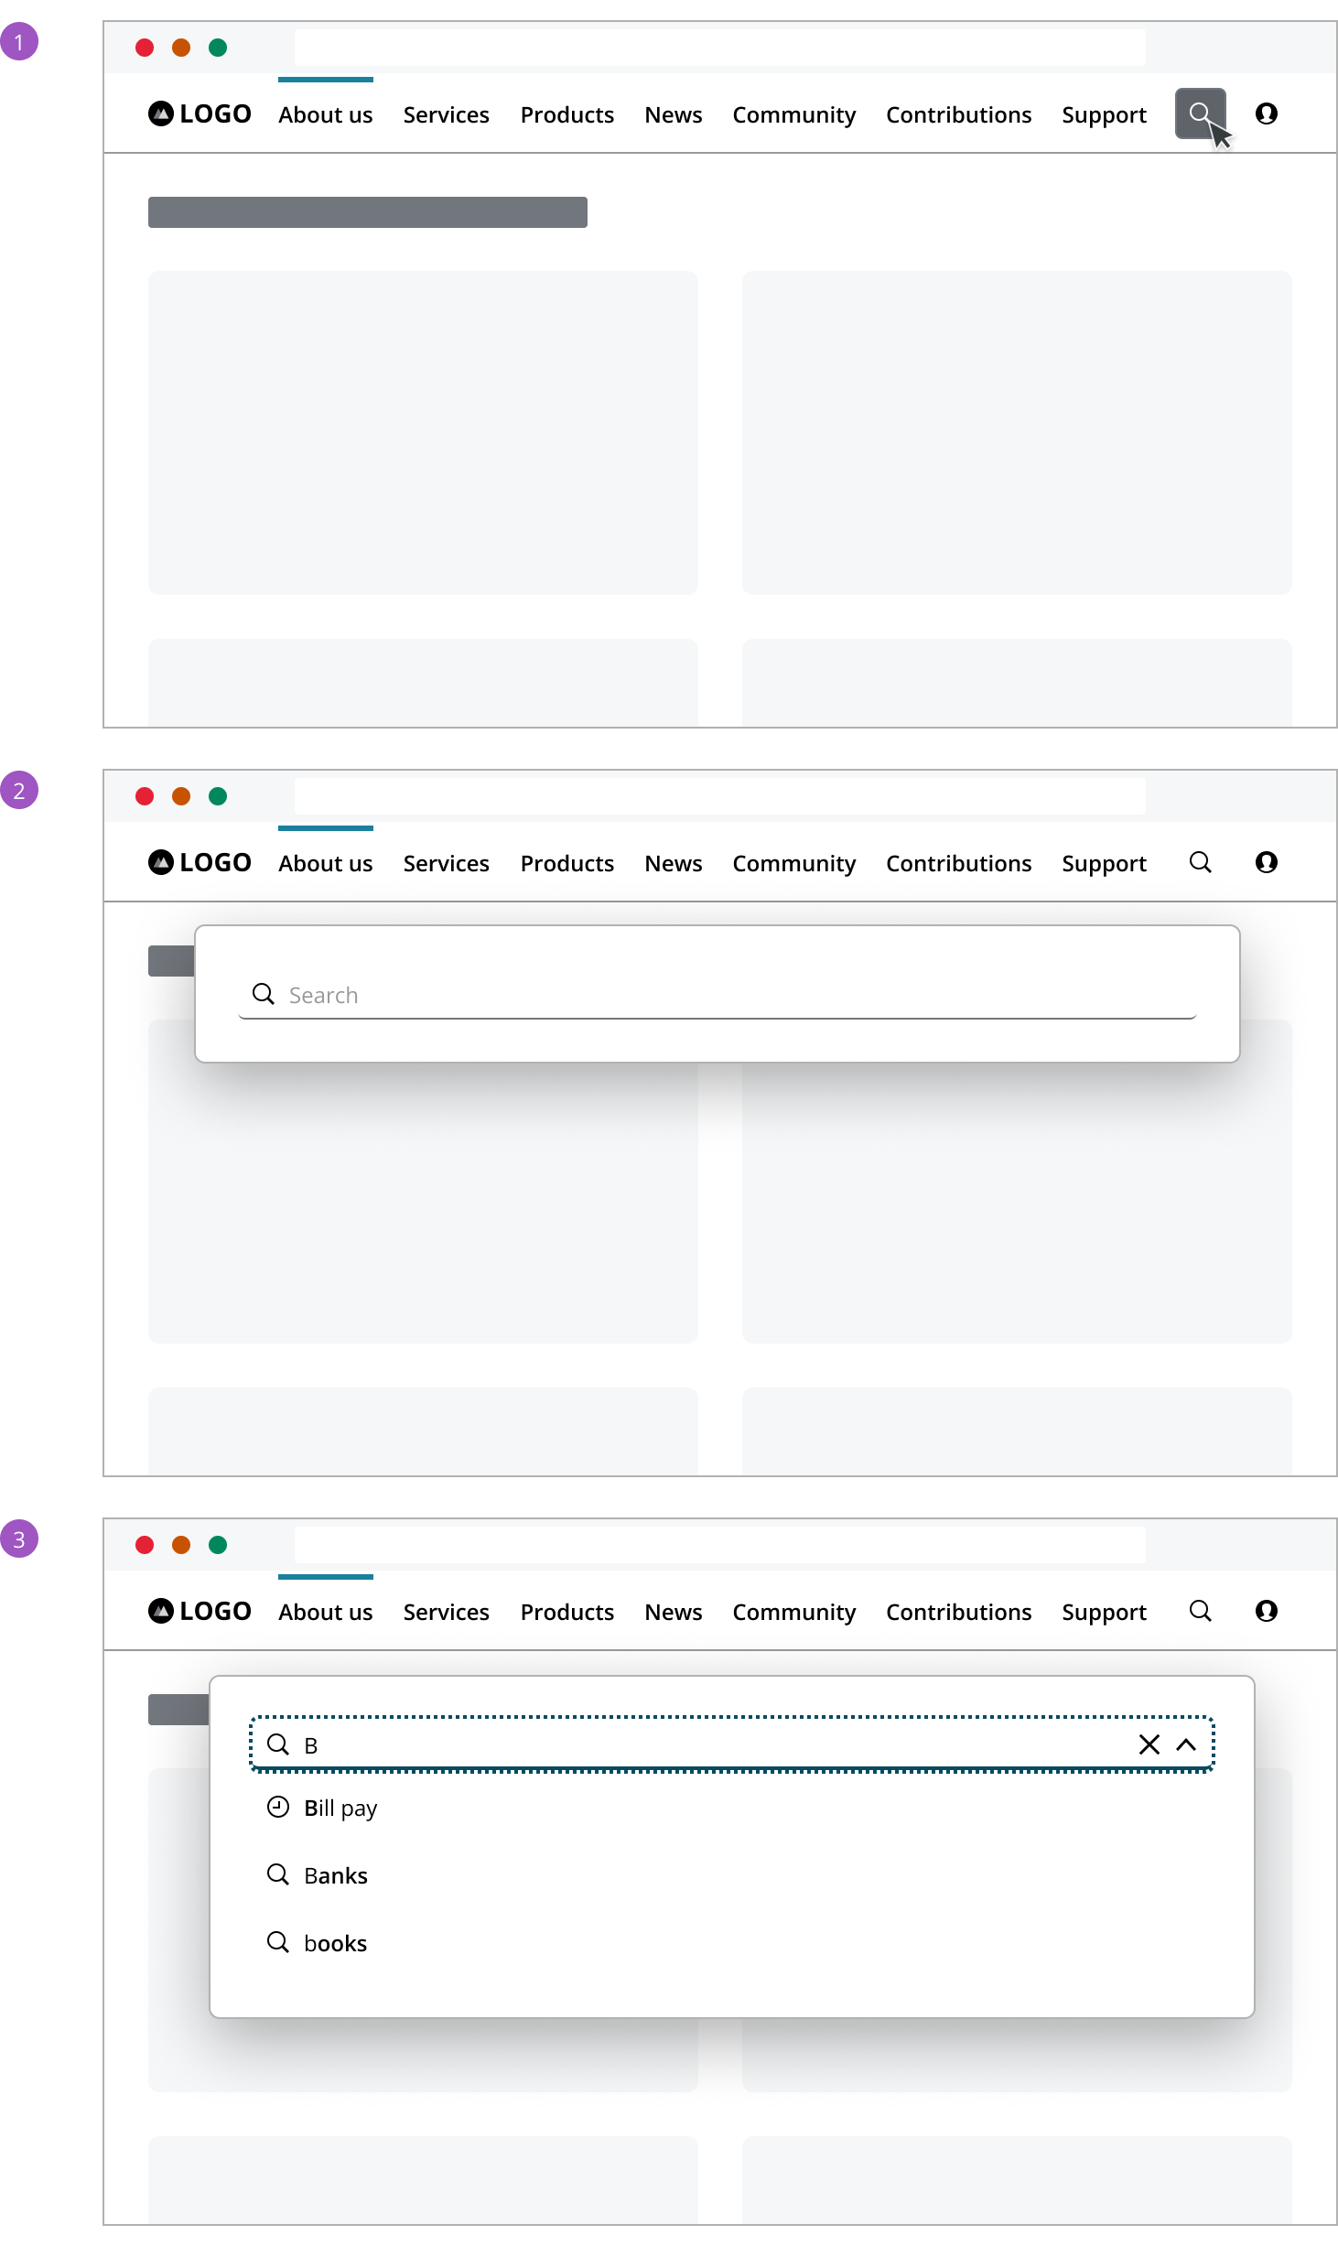Viewport: 1338px width, 2246px height.
Task: Click the magnifier icon next to books
Action: 278,1942
